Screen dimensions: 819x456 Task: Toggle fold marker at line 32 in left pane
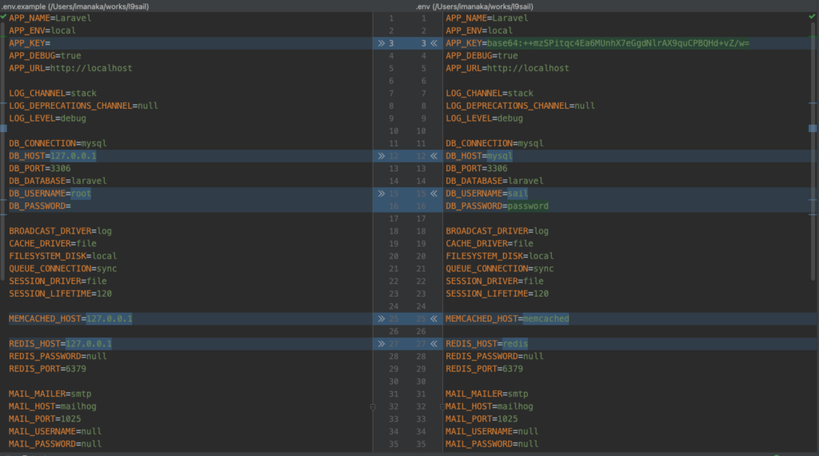(373, 407)
